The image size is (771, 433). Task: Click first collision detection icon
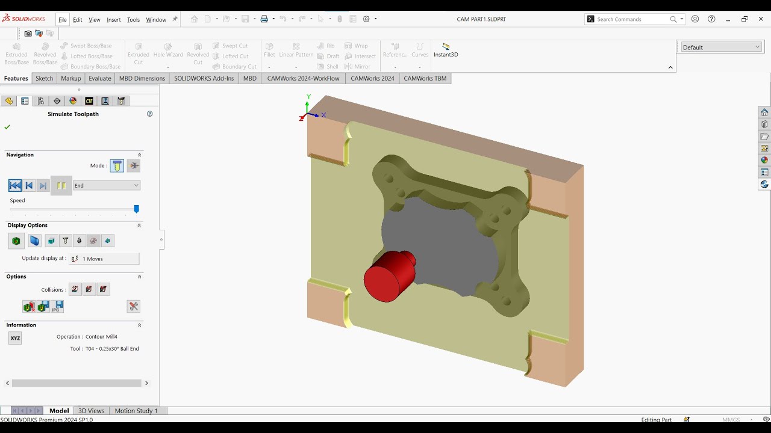coord(75,289)
